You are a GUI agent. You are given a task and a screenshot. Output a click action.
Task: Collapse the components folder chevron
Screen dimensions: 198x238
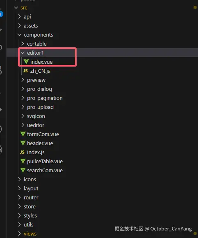[19, 35]
